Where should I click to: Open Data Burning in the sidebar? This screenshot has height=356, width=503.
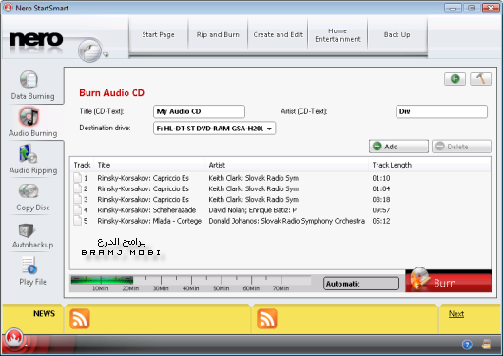pos(32,86)
